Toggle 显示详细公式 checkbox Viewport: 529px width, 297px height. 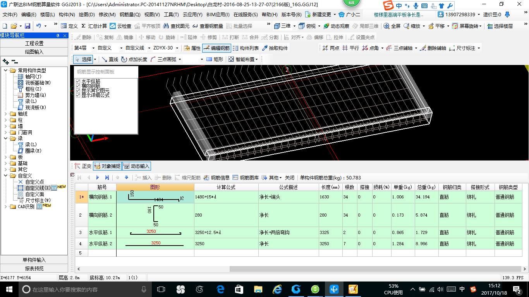[78, 95]
